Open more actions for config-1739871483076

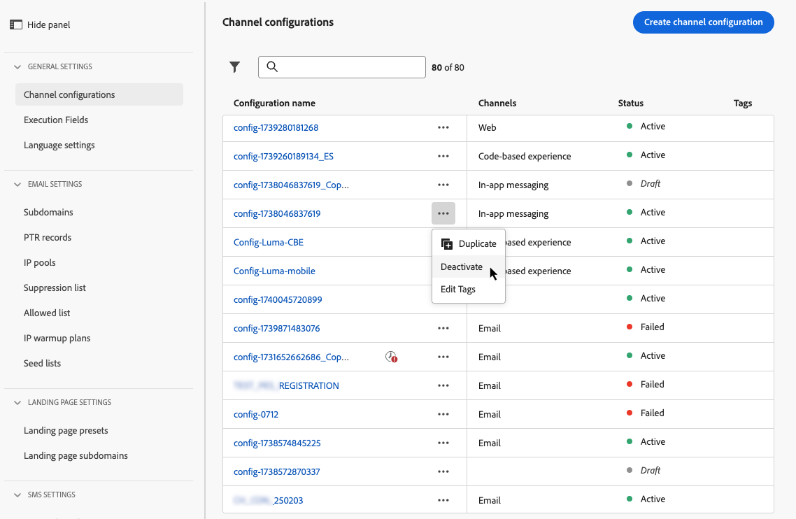(x=443, y=328)
